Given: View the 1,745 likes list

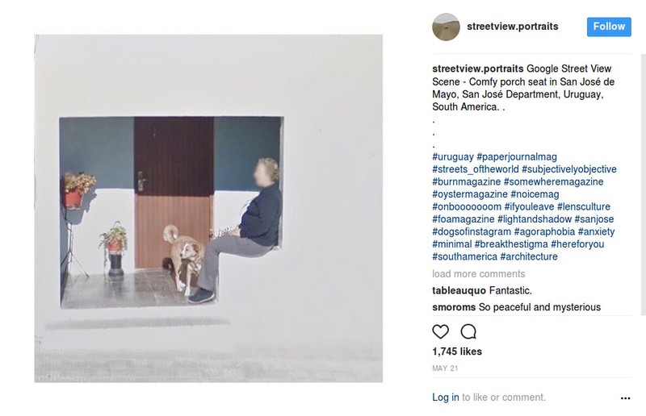Looking at the screenshot, I should [457, 352].
